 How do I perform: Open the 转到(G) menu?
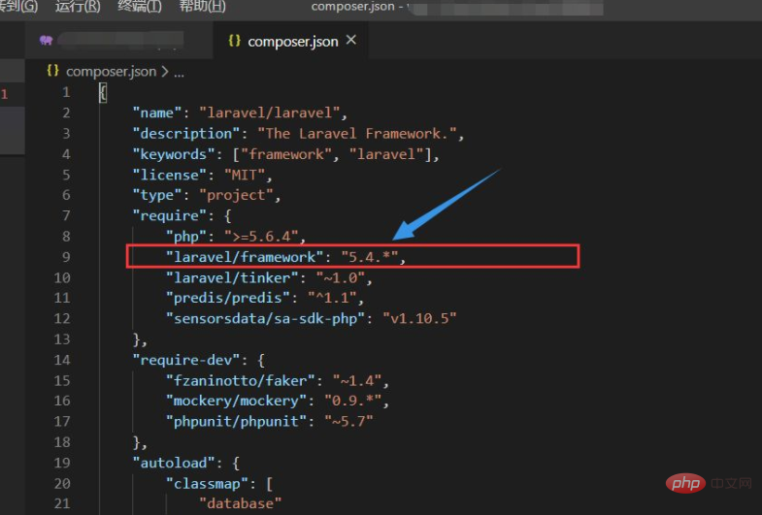(x=18, y=7)
